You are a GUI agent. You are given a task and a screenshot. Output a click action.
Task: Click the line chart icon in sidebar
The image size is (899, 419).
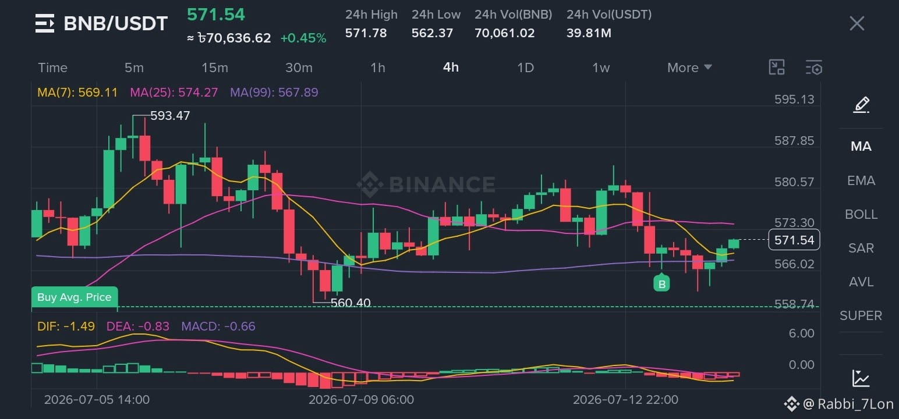point(861,378)
